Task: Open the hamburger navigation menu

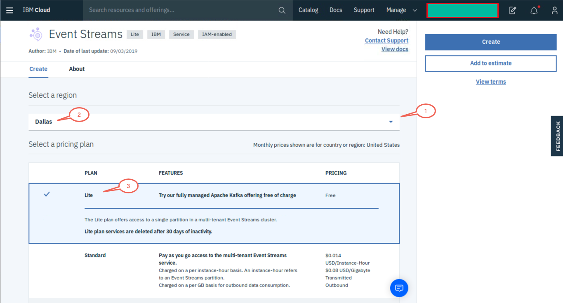Action: tap(9, 10)
